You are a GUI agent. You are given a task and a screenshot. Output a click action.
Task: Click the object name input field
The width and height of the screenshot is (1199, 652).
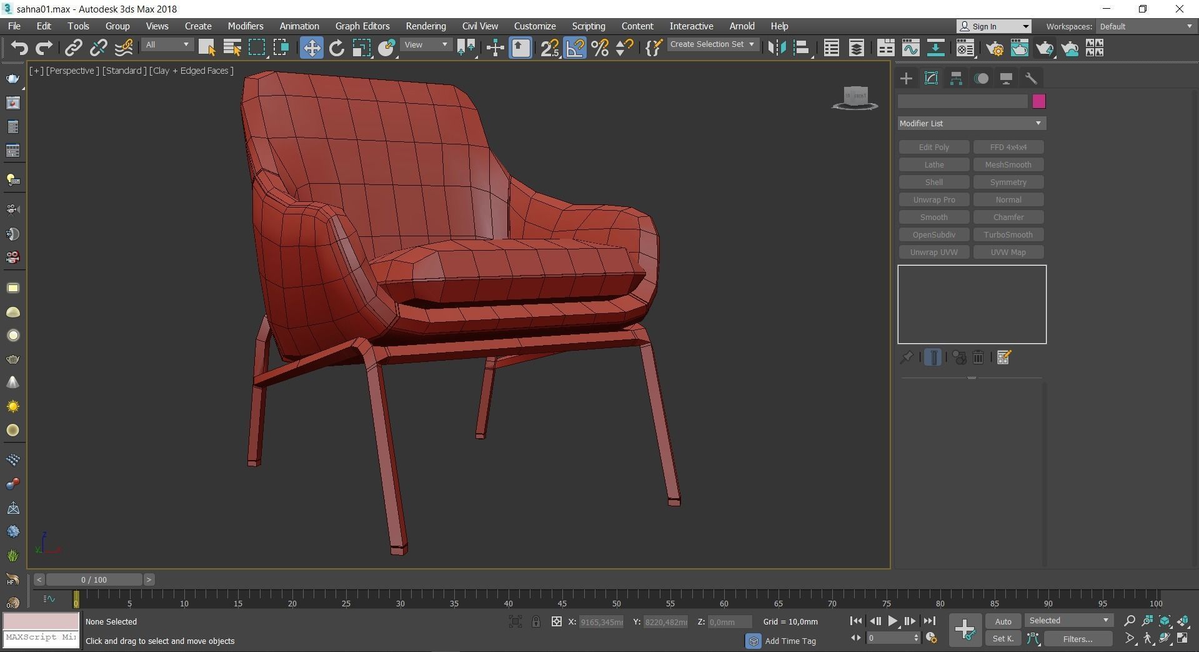tap(963, 101)
